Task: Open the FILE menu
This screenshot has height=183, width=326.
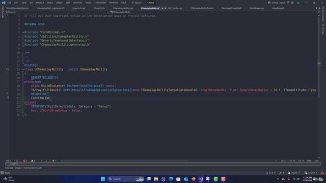Action: (x=9, y=3)
